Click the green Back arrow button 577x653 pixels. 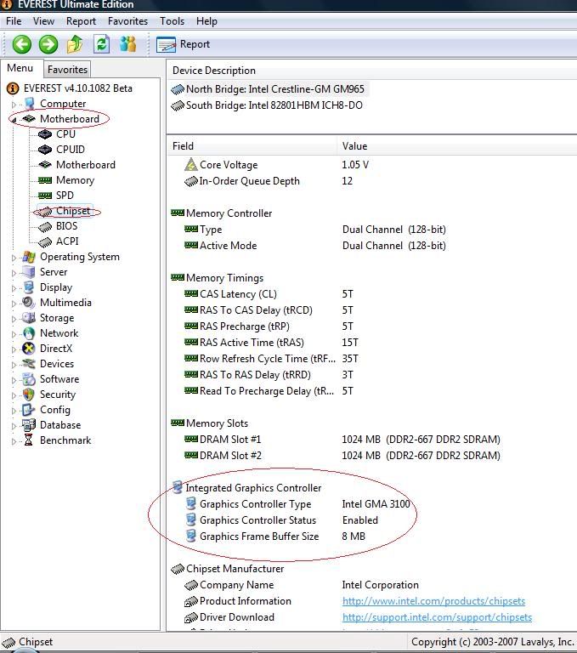coord(21,44)
